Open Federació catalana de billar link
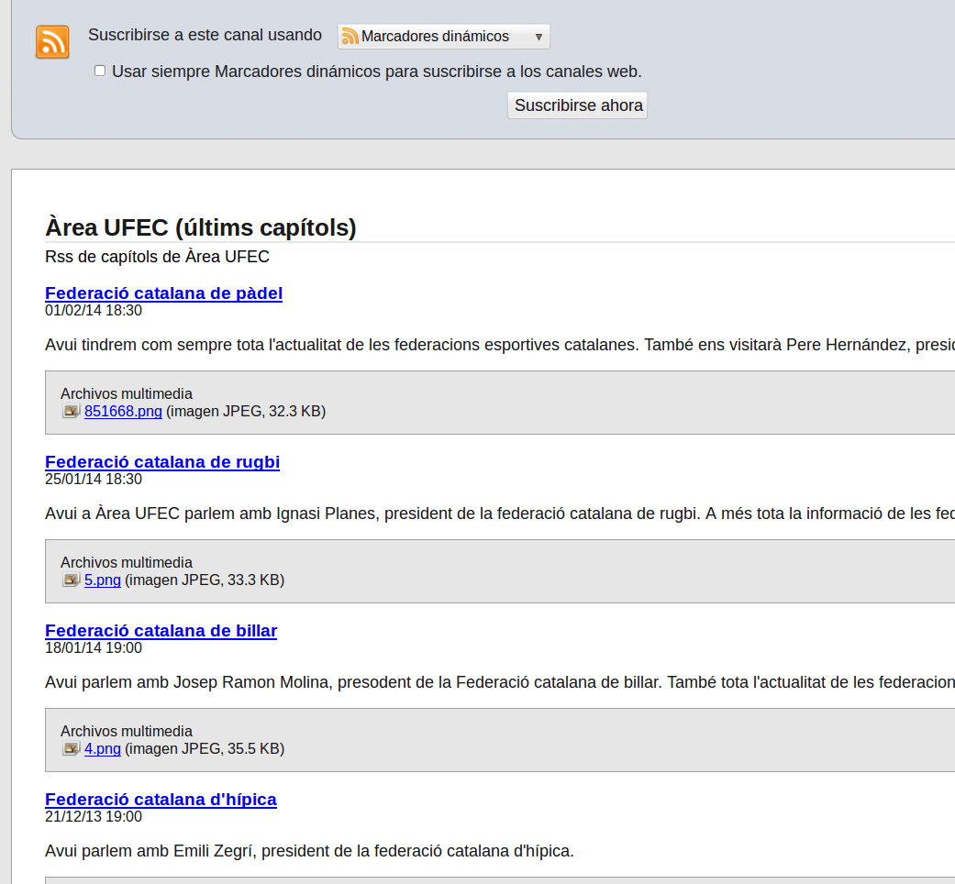 161,631
